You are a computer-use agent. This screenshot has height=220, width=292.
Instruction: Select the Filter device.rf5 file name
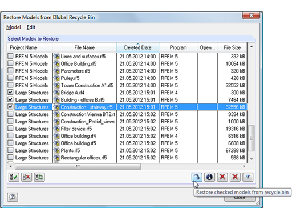[x=76, y=129]
